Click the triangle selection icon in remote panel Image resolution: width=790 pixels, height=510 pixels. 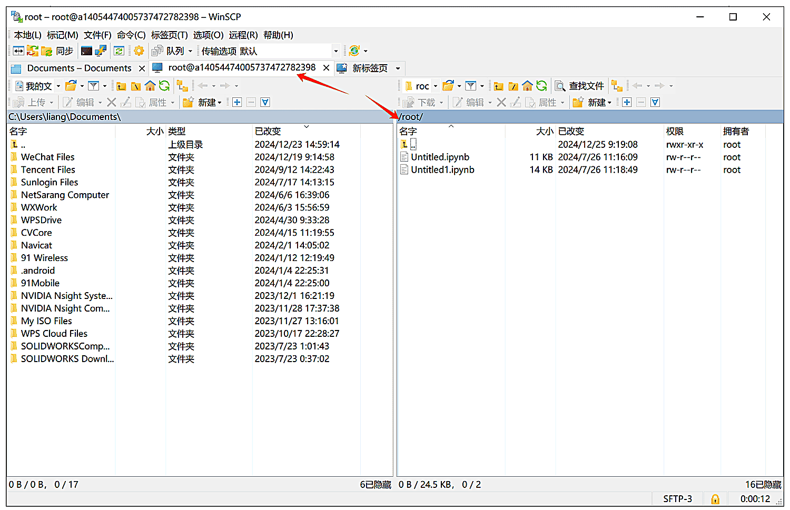(x=655, y=102)
